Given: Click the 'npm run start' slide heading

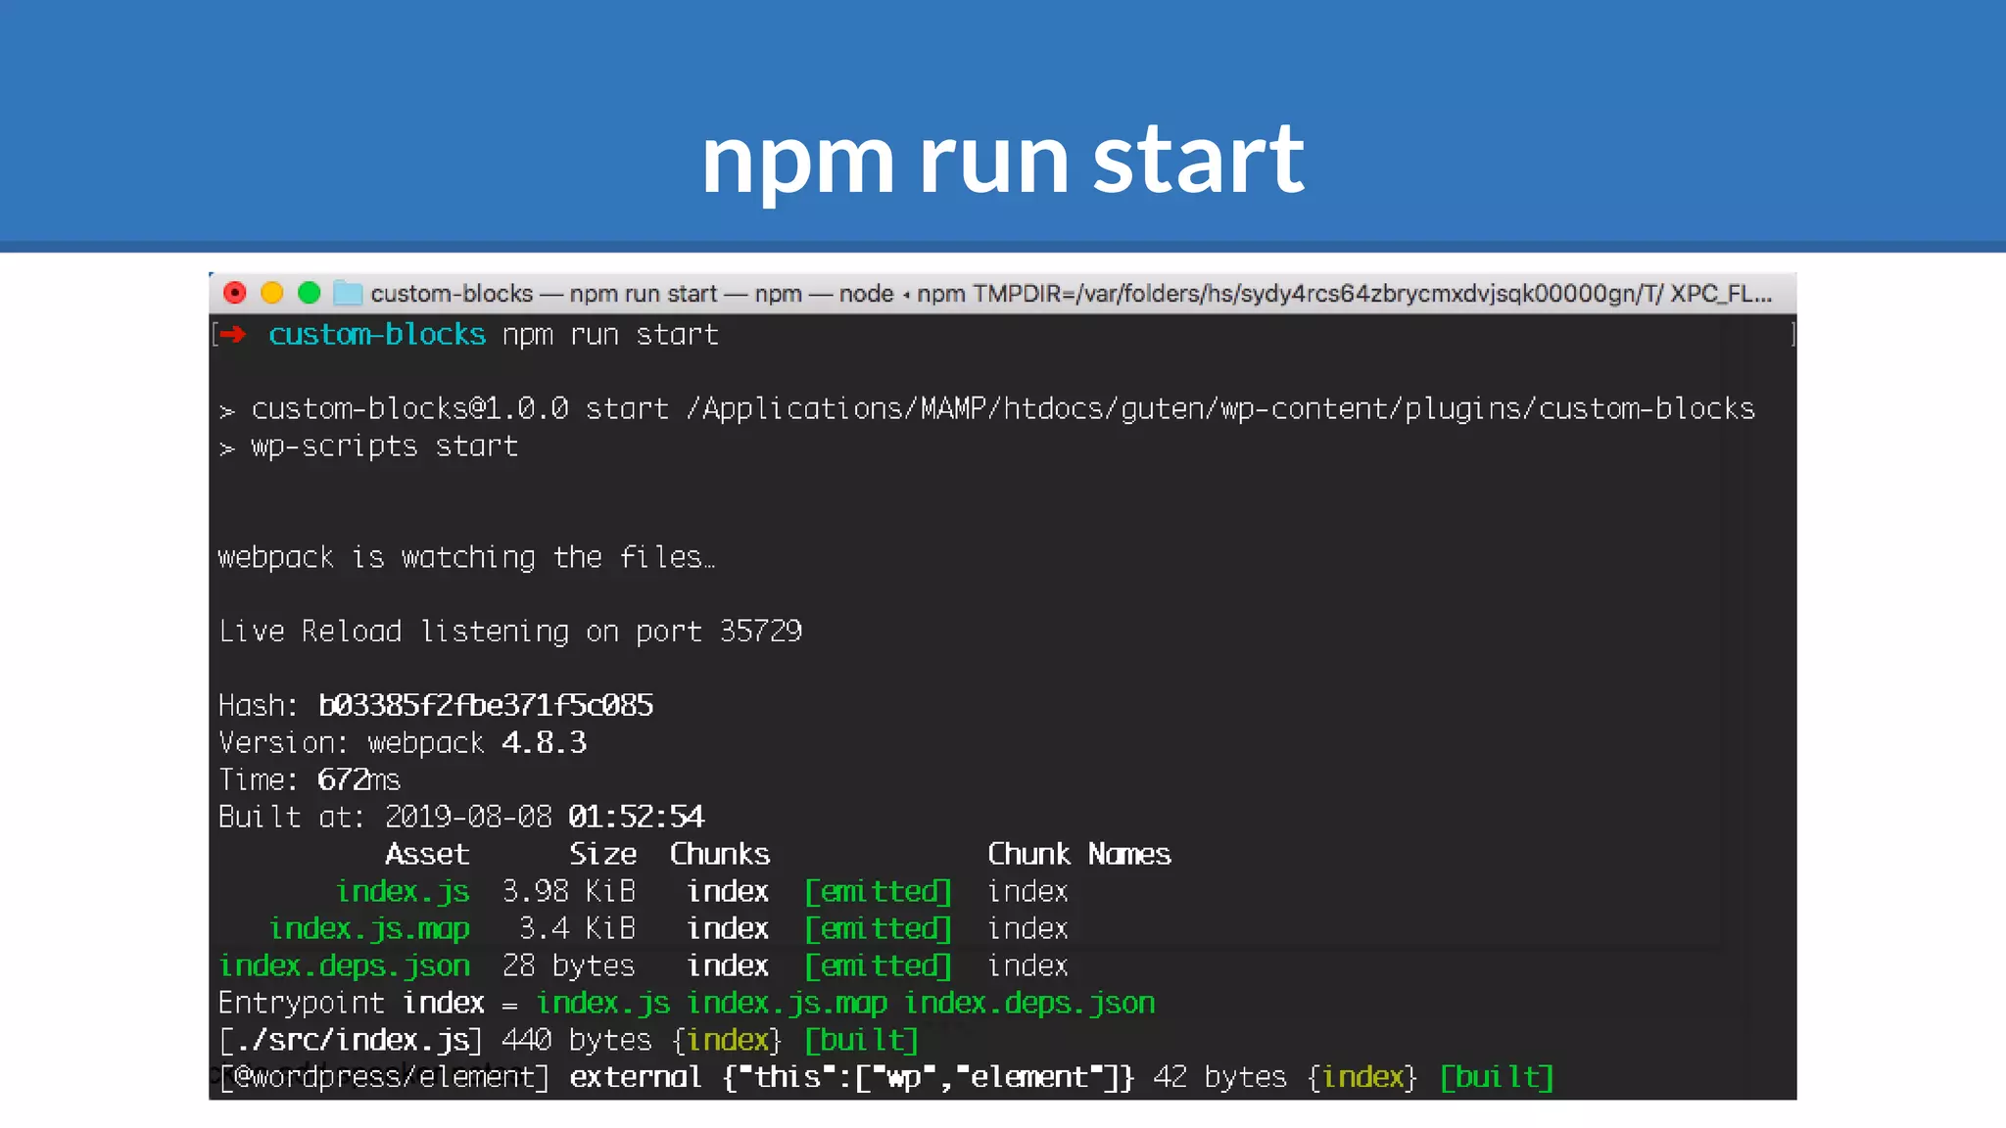Looking at the screenshot, I should [x=1002, y=159].
